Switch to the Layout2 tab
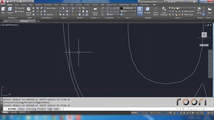The width and height of the screenshot is (214, 120). pos(22,112)
